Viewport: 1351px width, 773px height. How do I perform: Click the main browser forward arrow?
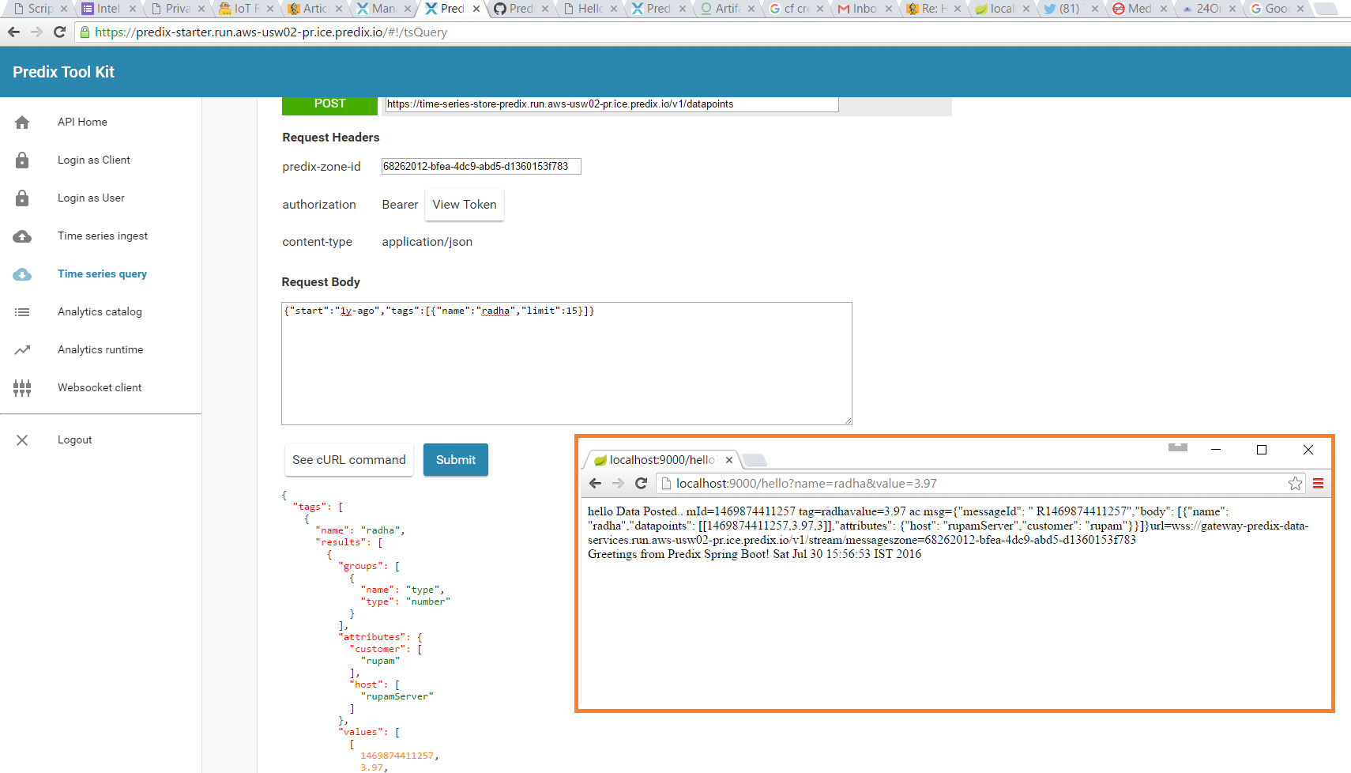[36, 32]
